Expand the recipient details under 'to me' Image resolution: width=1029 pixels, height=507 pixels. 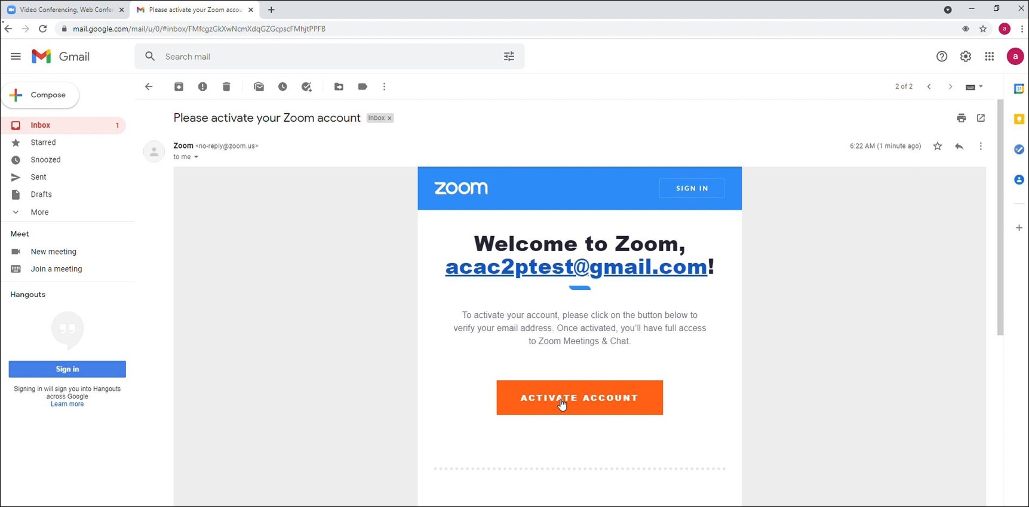(195, 157)
